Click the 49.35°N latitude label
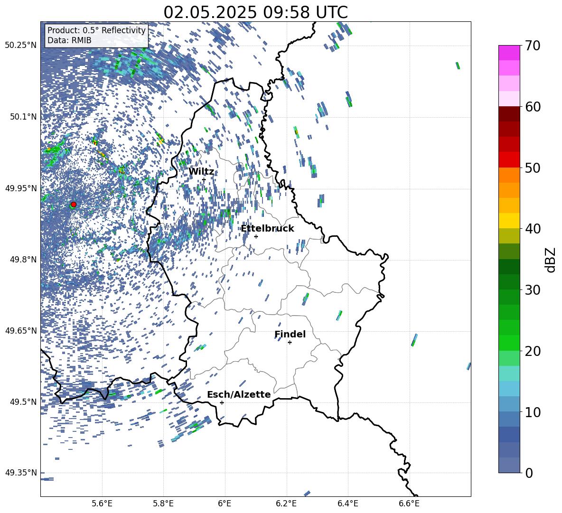 [x=21, y=473]
